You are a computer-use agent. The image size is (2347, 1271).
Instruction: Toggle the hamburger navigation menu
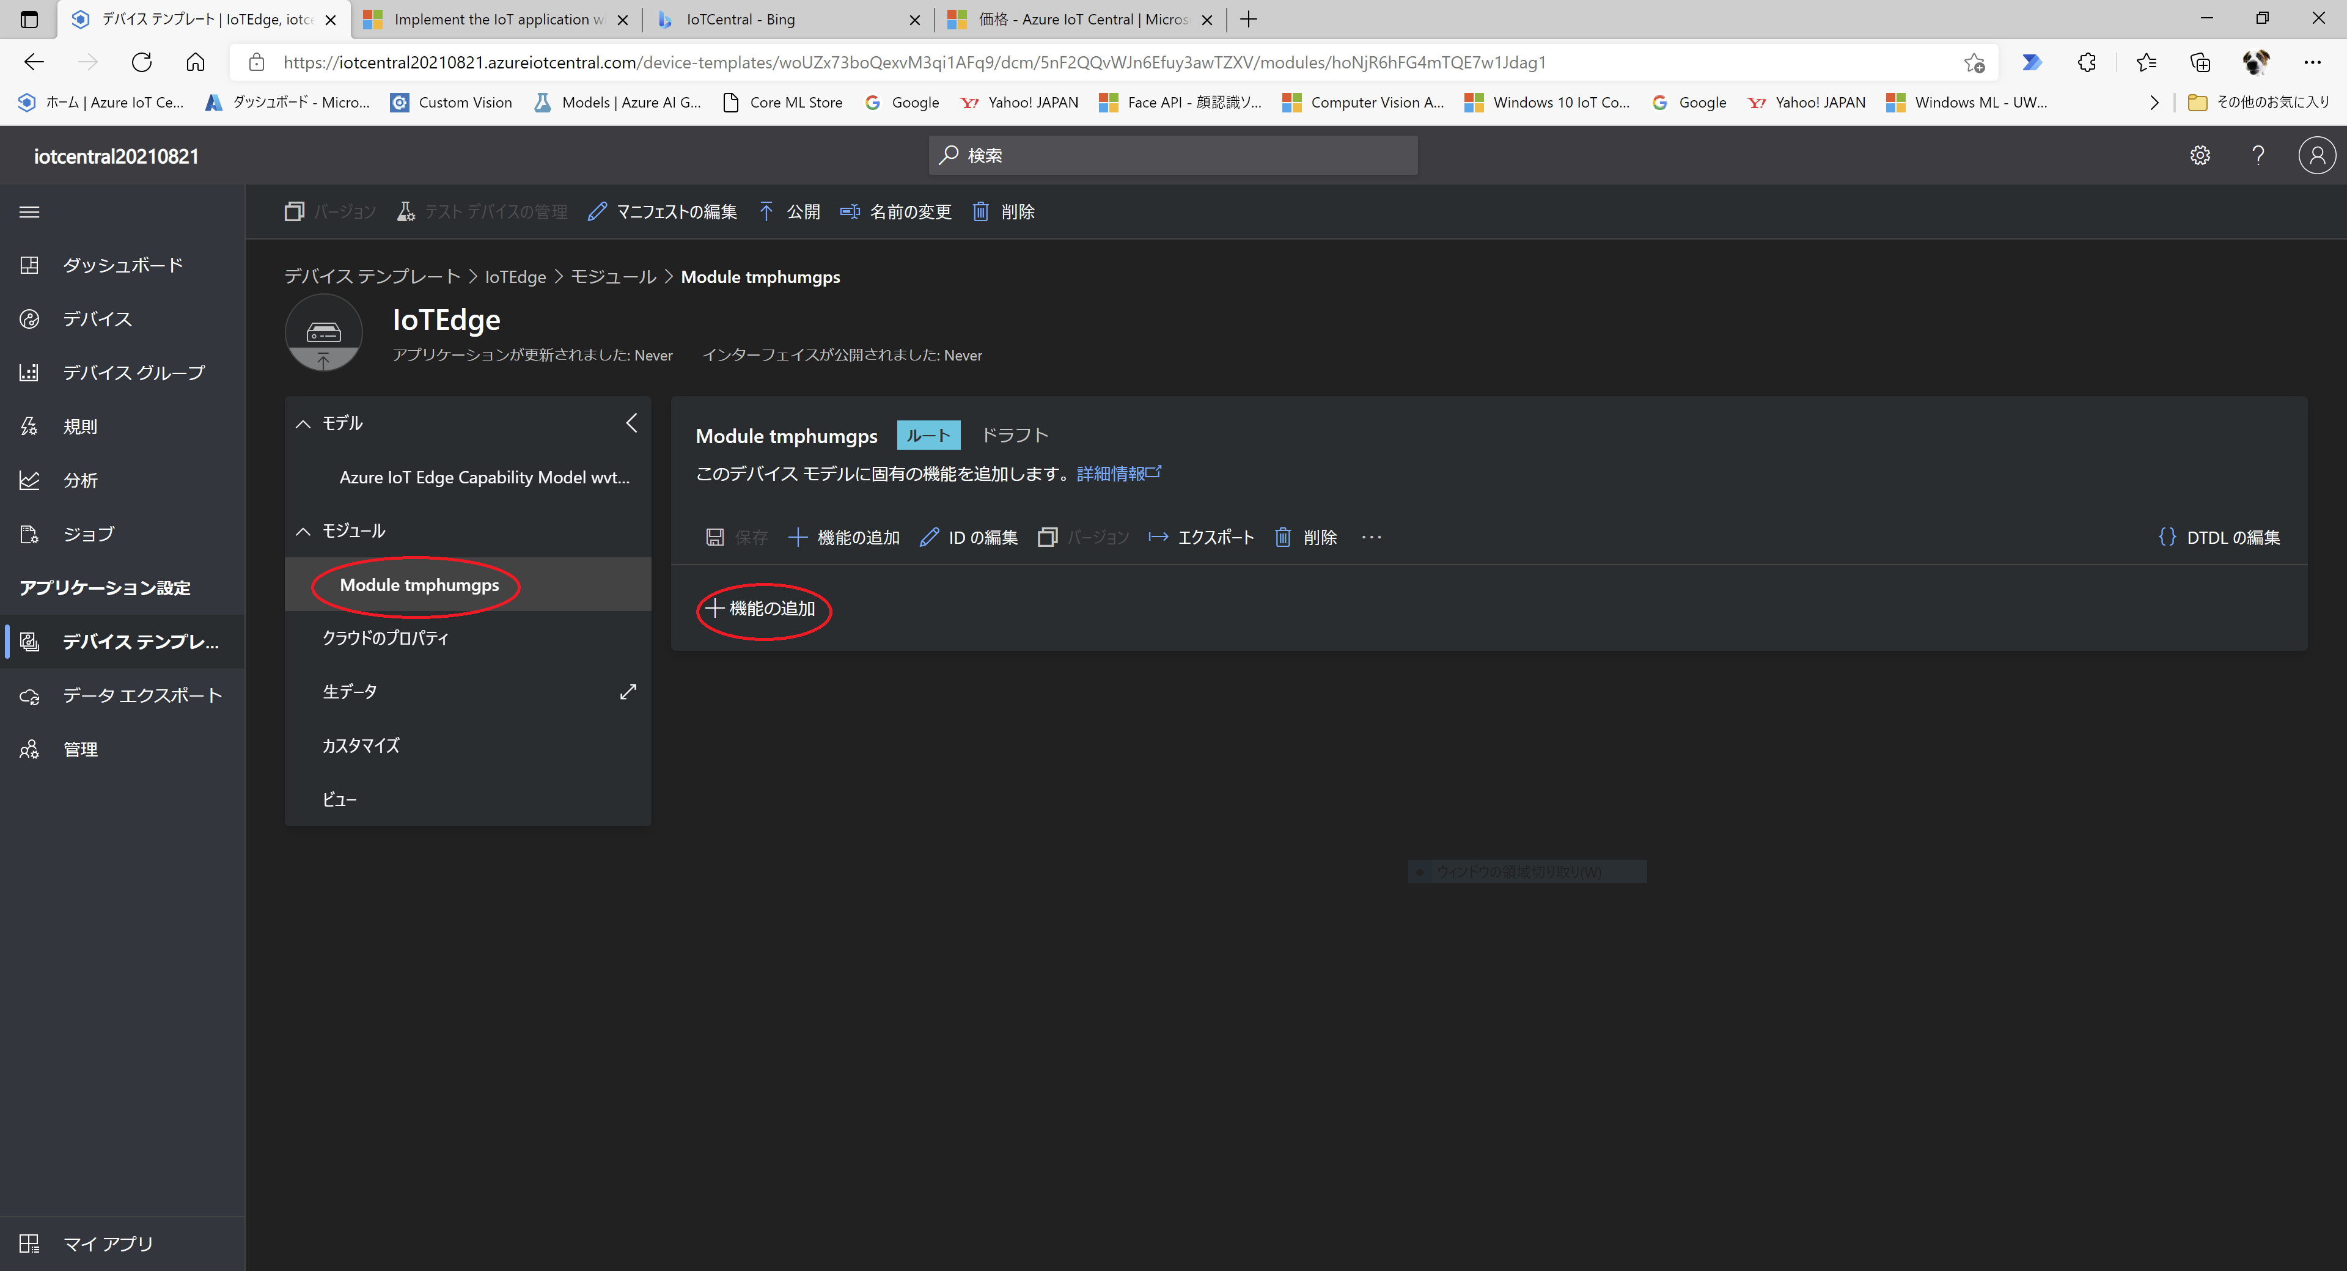click(29, 211)
